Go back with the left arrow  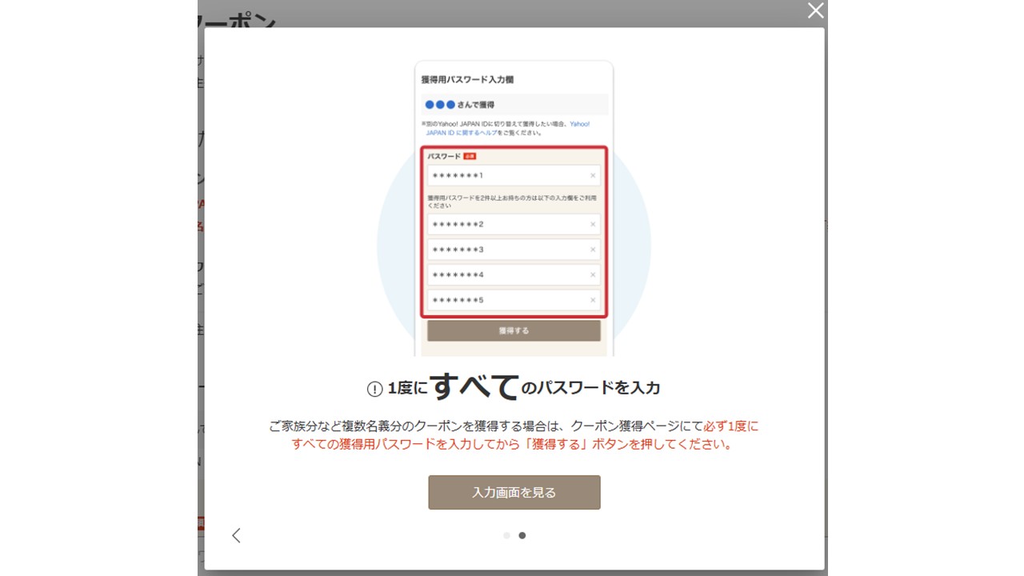236,535
